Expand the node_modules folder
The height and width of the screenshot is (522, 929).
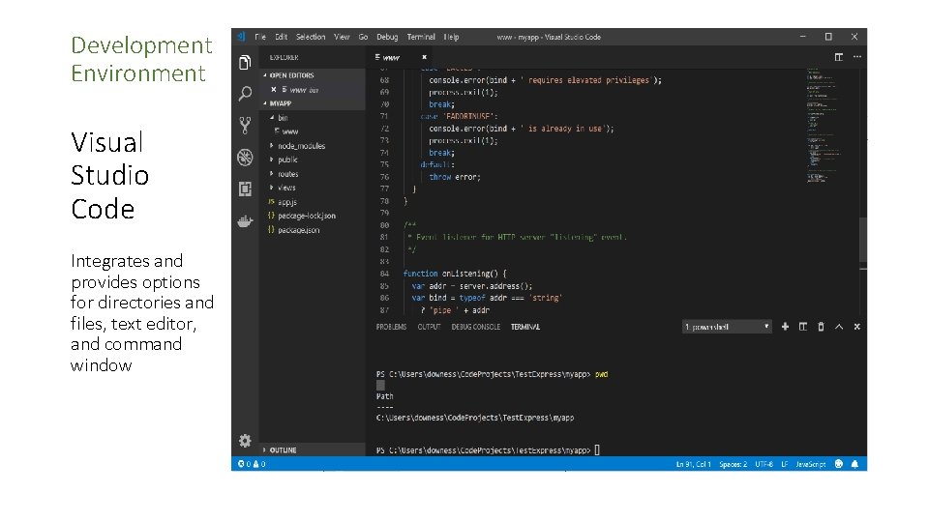point(313,146)
